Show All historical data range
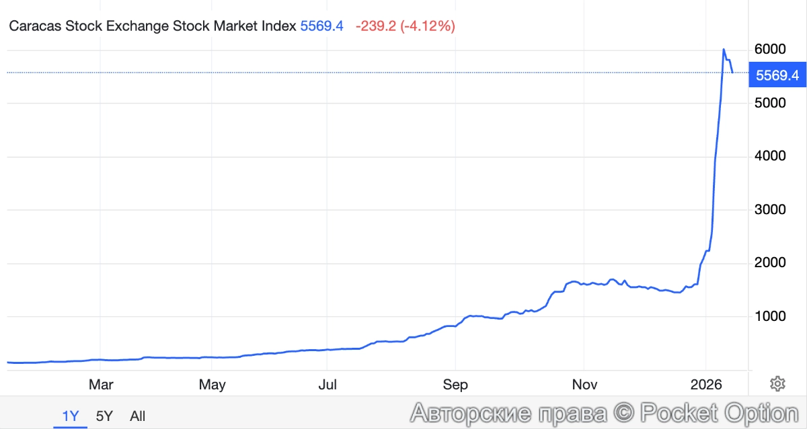This screenshot has height=429, width=807. pyautogui.click(x=137, y=416)
